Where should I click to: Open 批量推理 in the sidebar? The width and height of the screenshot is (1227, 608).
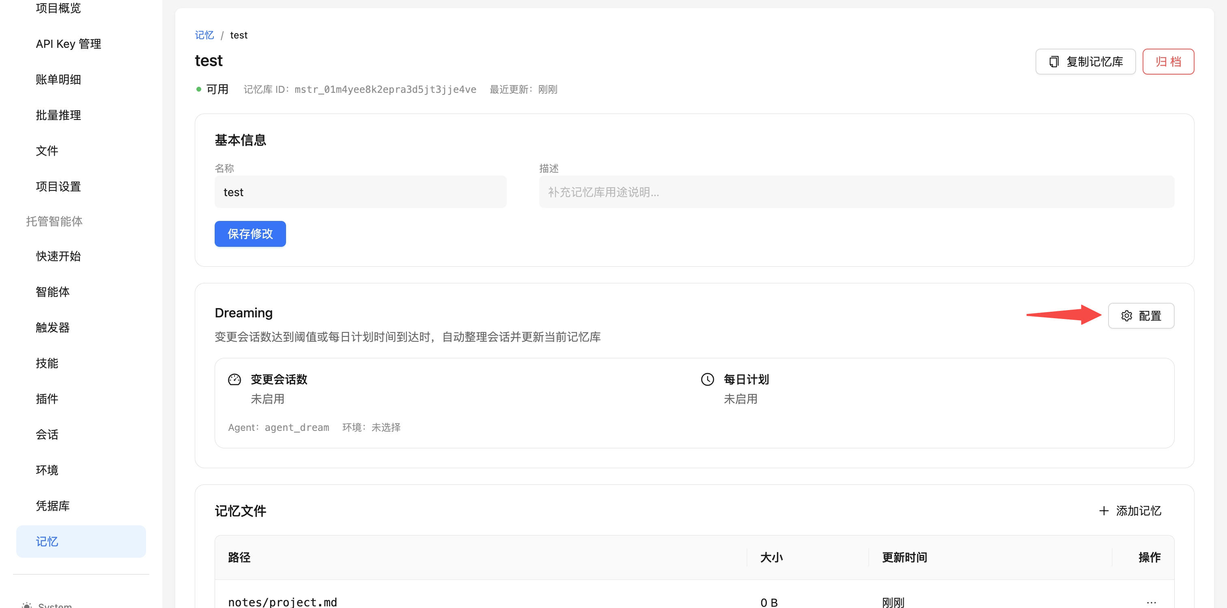click(58, 115)
